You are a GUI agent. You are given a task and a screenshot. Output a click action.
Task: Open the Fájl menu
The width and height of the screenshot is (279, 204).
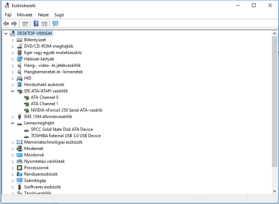click(x=8, y=15)
